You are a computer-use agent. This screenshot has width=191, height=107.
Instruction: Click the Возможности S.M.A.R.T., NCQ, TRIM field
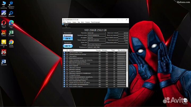(x=108, y=47)
